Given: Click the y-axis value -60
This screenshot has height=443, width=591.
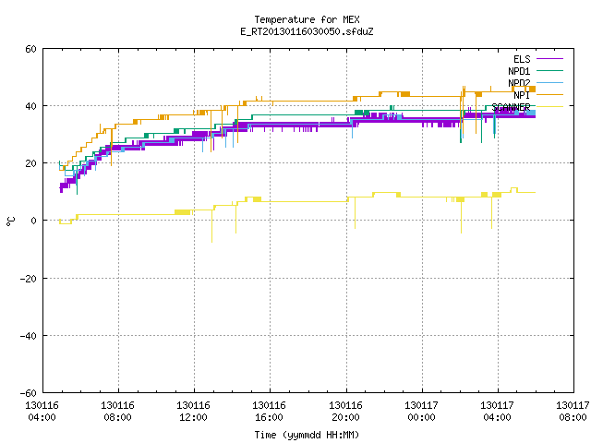Looking at the screenshot, I should pos(29,393).
